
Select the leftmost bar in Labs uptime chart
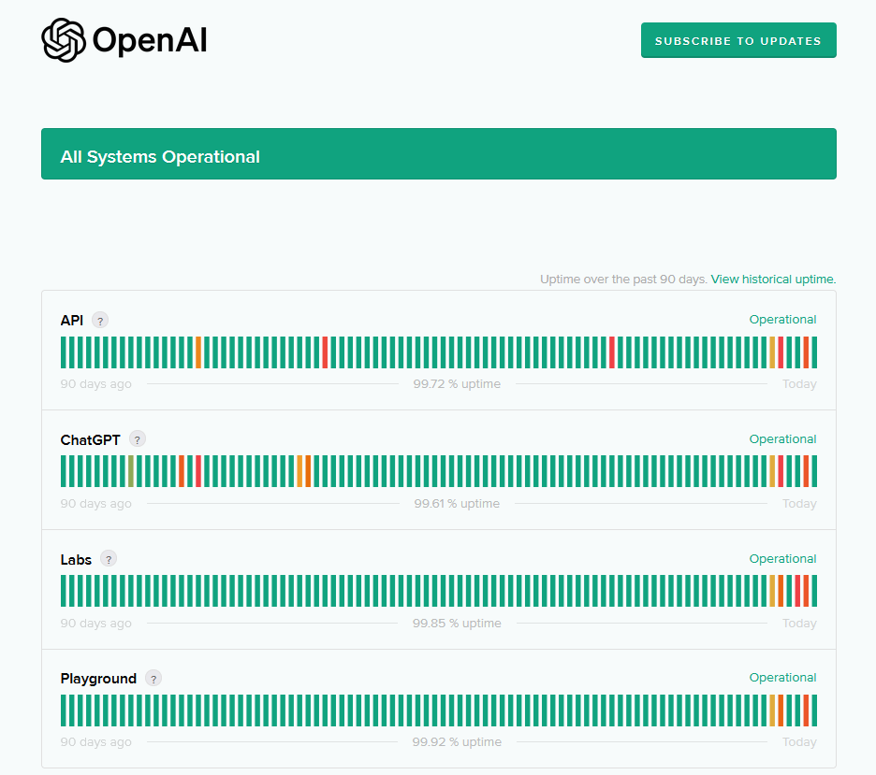pyautogui.click(x=64, y=591)
